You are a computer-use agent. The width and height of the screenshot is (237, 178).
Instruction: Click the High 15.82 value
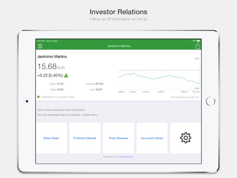coord(57,89)
